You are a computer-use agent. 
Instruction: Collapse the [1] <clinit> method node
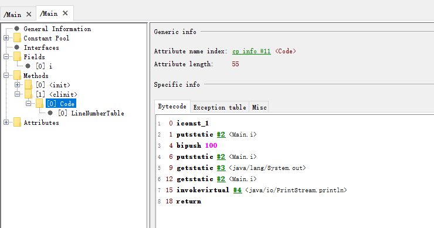click(x=17, y=94)
